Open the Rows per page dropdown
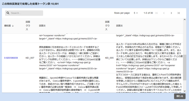This screenshot has height=101, width=189. (x=136, y=13)
